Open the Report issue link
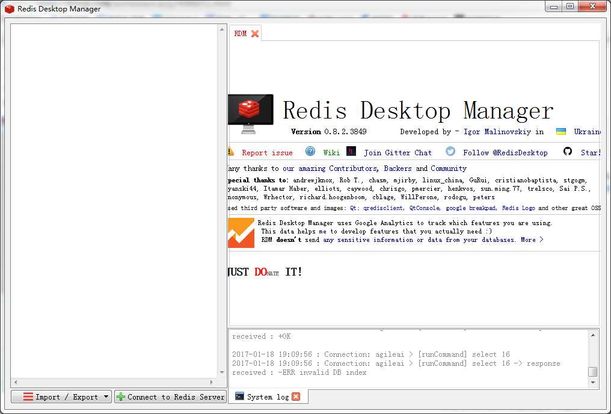611x414 pixels. tap(267, 153)
